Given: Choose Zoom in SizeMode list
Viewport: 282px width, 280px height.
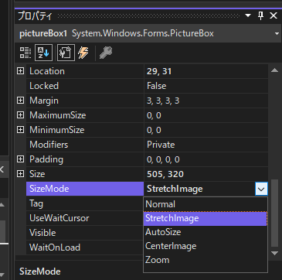Looking at the screenshot, I should coord(206,260).
